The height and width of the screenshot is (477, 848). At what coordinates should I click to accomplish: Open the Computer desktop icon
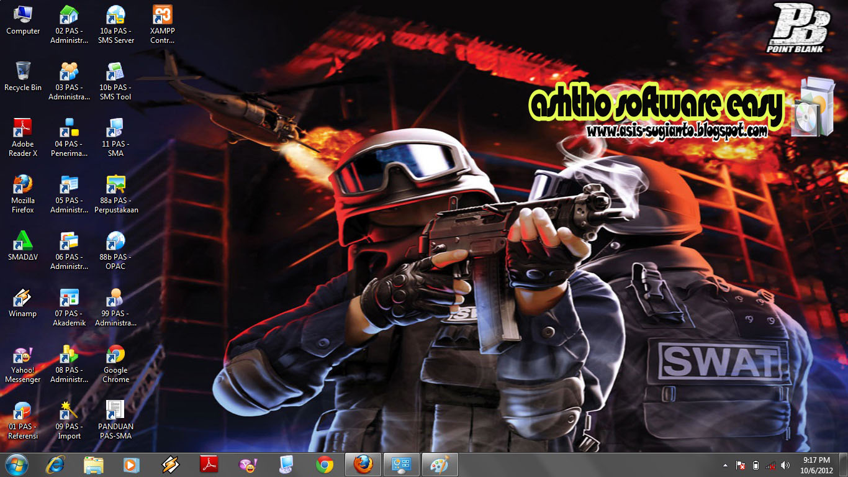(x=23, y=20)
